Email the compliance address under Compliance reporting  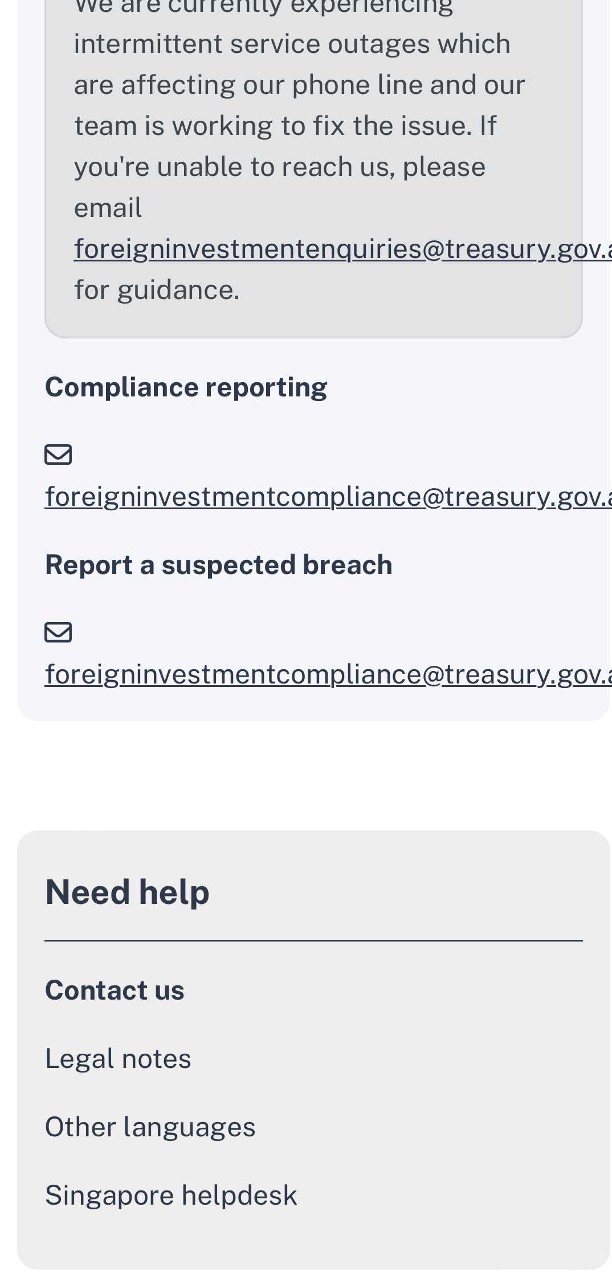[328, 496]
